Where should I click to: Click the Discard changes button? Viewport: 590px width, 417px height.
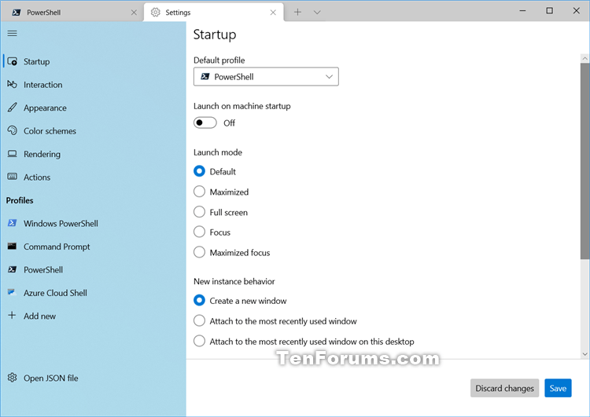504,388
